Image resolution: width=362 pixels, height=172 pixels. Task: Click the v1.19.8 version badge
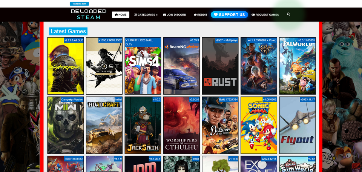point(233,159)
